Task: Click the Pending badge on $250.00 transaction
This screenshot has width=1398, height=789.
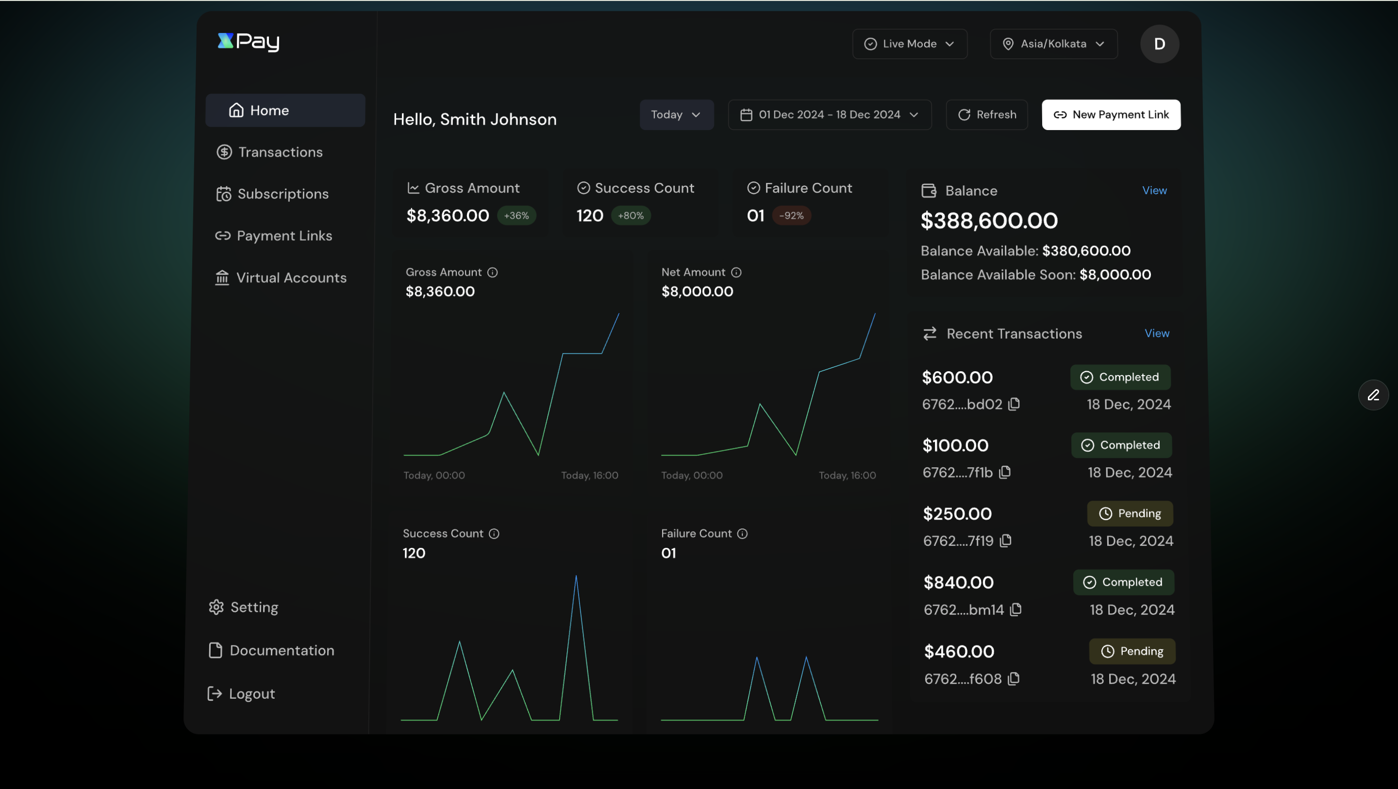Action: 1130,513
